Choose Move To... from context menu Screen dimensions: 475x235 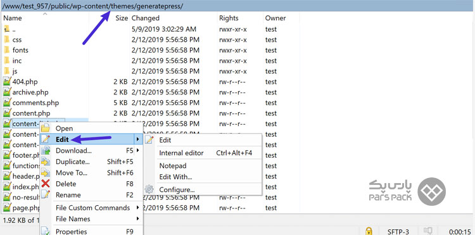(72, 173)
